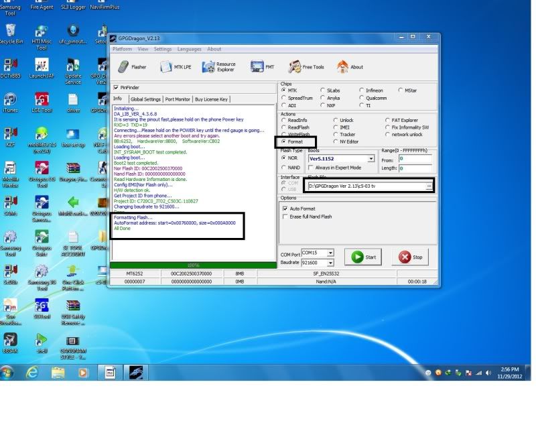536x429 pixels.
Task: Select the FAT Explorer action
Action: coord(387,121)
